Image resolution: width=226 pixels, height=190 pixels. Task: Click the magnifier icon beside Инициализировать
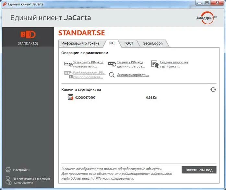point(112,75)
